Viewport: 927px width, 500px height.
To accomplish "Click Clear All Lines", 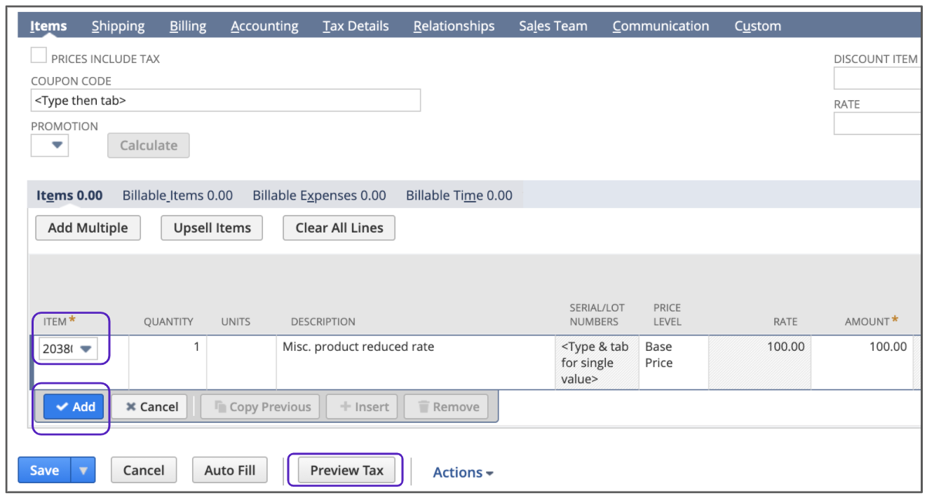I will pyautogui.click(x=339, y=228).
